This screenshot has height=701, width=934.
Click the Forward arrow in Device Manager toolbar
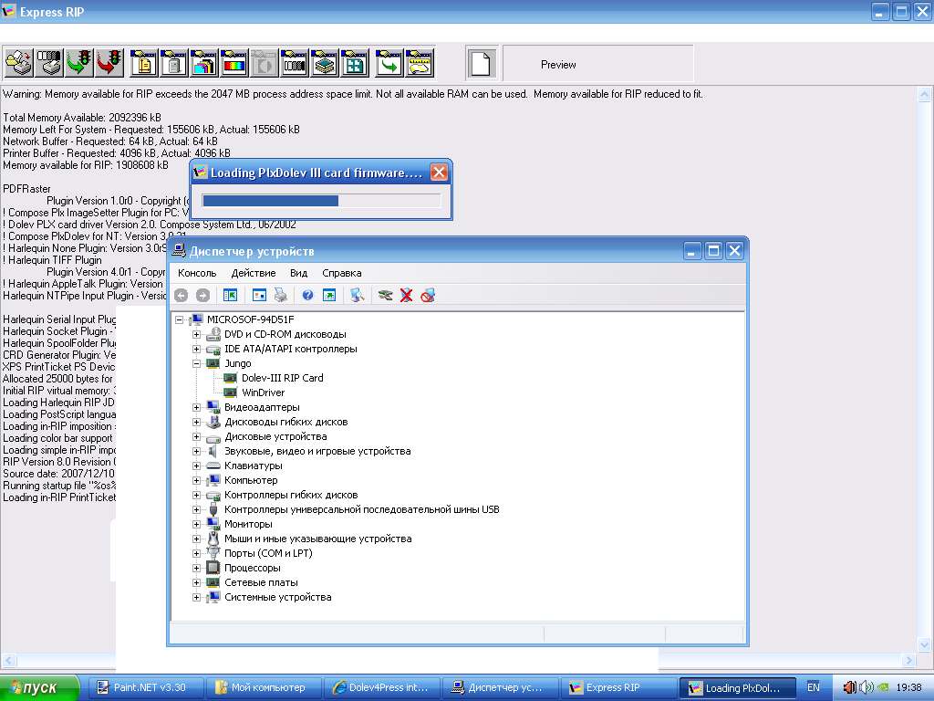point(202,295)
